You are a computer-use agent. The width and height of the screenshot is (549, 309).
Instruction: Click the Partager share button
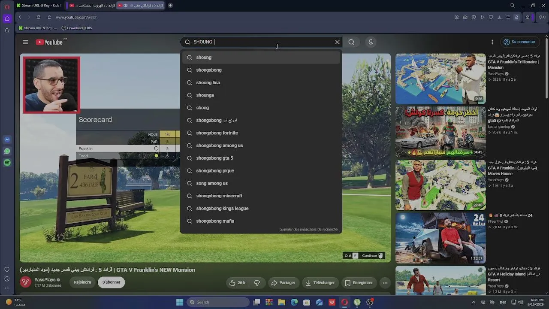coord(283,283)
